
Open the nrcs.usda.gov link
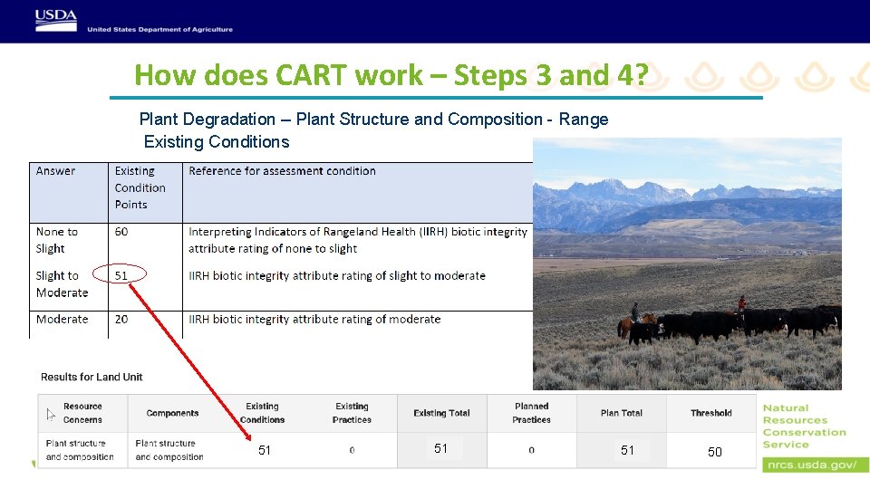click(815, 465)
